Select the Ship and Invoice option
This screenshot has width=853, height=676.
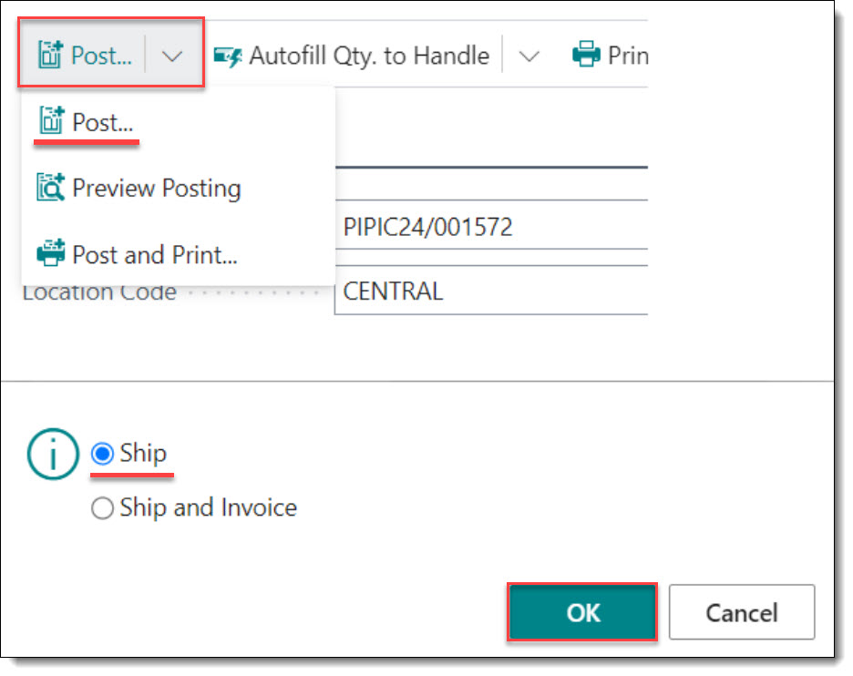pyautogui.click(x=102, y=509)
